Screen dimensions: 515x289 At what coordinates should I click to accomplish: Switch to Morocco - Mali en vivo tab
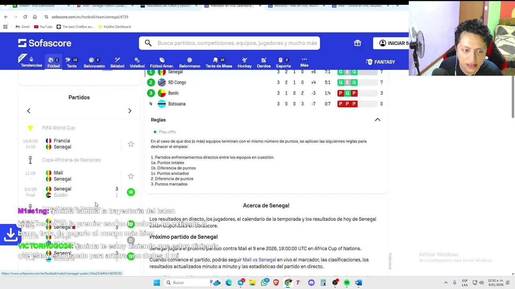coord(297,6)
